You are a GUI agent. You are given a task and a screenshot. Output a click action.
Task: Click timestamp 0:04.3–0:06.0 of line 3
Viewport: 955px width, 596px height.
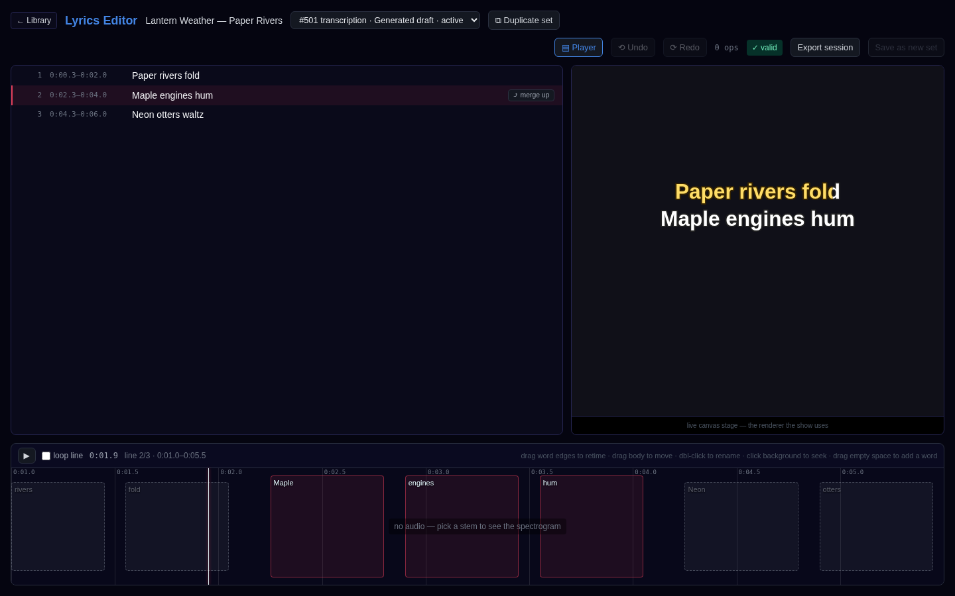click(78, 115)
